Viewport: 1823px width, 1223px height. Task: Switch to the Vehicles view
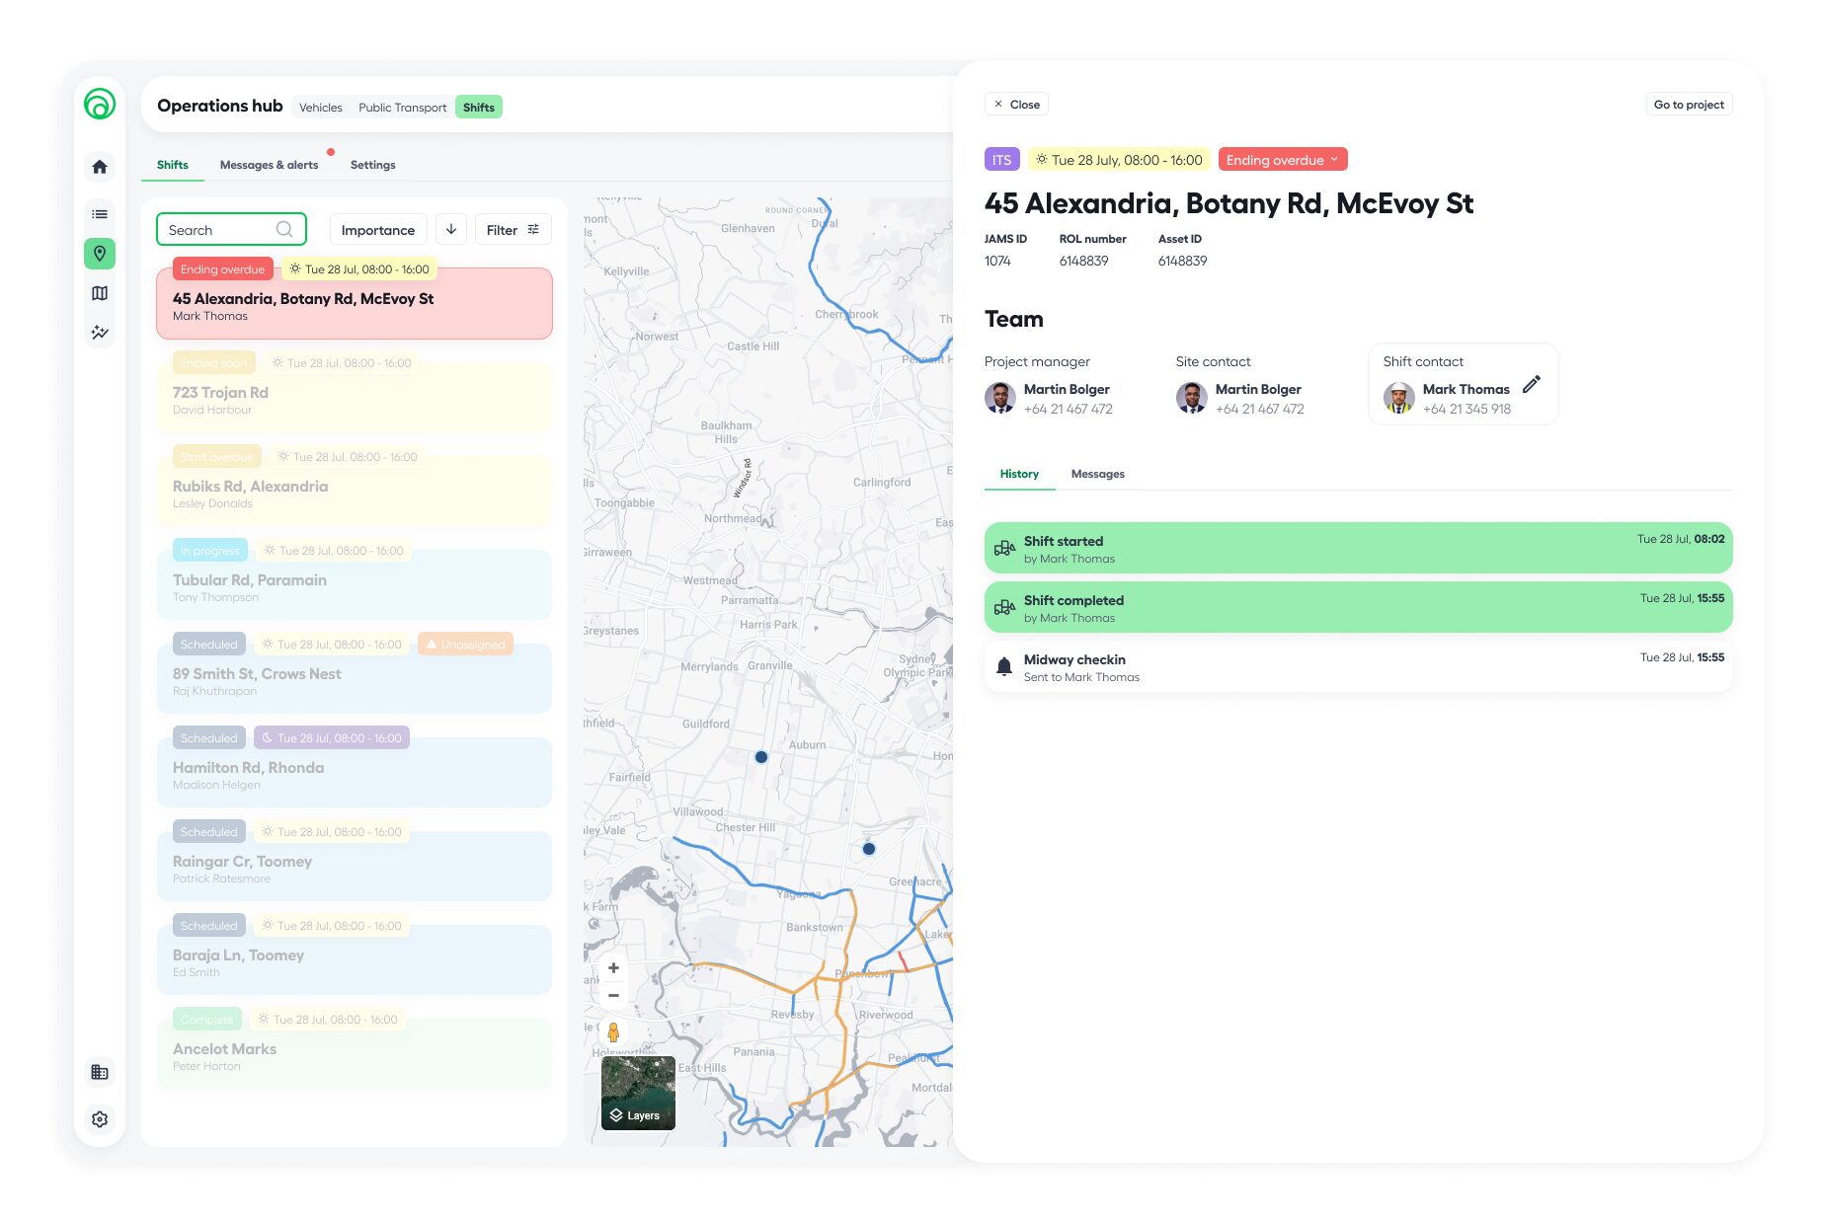tap(321, 108)
